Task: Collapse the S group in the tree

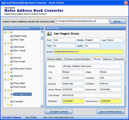Action: coord(5,91)
